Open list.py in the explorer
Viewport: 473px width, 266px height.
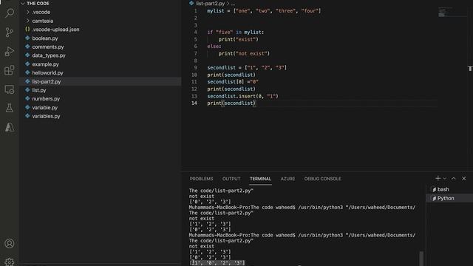101,90
